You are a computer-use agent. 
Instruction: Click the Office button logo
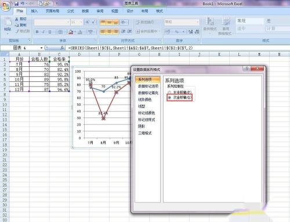pos(6,6)
